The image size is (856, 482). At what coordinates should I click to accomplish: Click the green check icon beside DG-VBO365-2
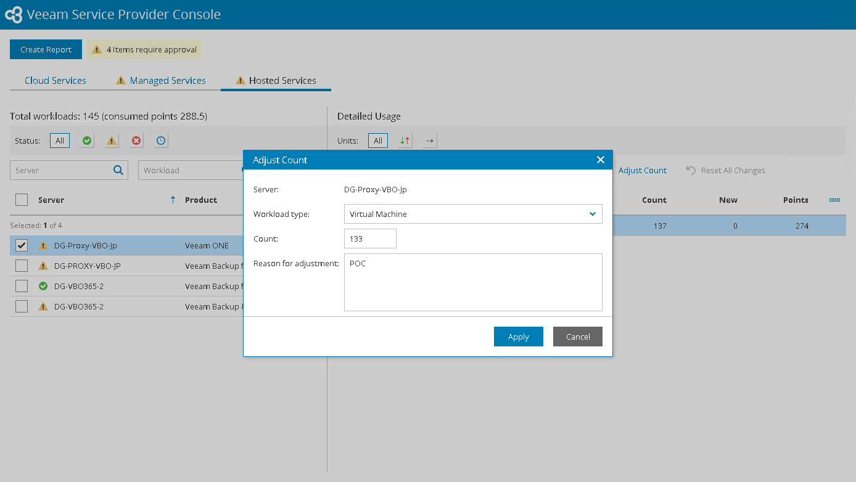[43, 286]
